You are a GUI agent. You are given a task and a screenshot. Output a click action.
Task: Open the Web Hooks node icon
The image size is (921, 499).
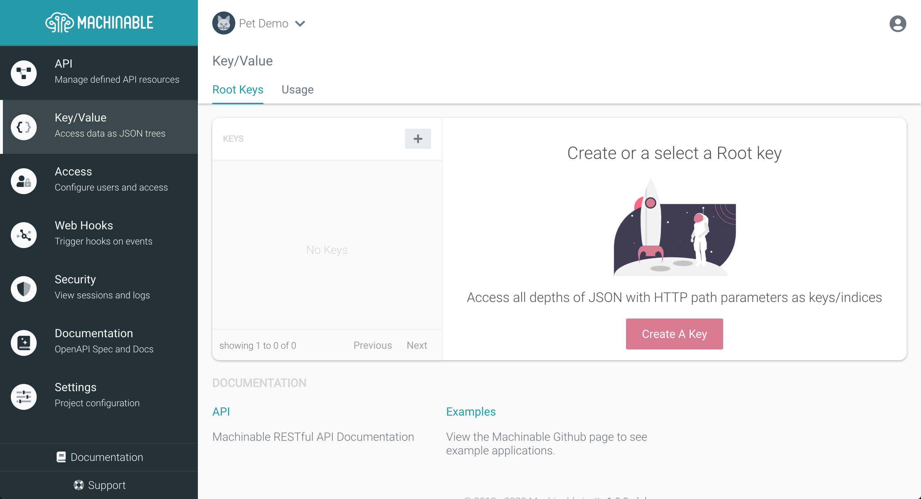point(24,235)
